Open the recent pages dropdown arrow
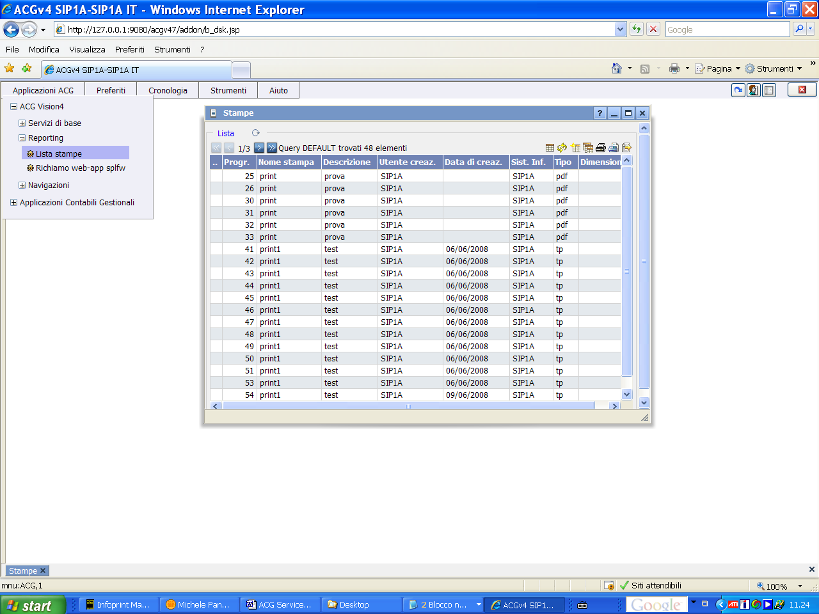Viewport: 819px width, 614px height. (43, 30)
